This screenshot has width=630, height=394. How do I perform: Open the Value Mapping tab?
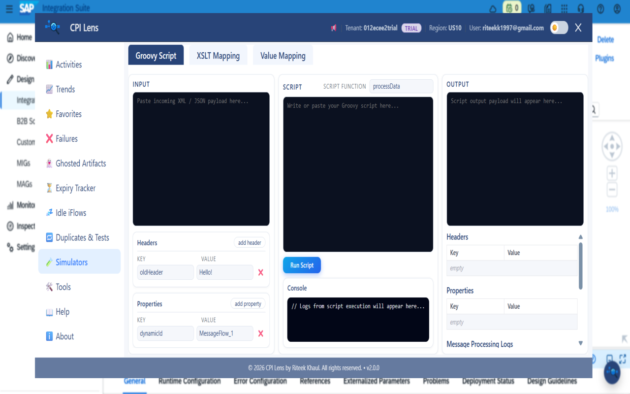283,55
